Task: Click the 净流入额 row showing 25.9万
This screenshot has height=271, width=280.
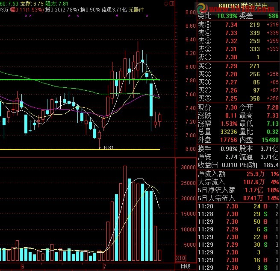Action: tap(238, 174)
